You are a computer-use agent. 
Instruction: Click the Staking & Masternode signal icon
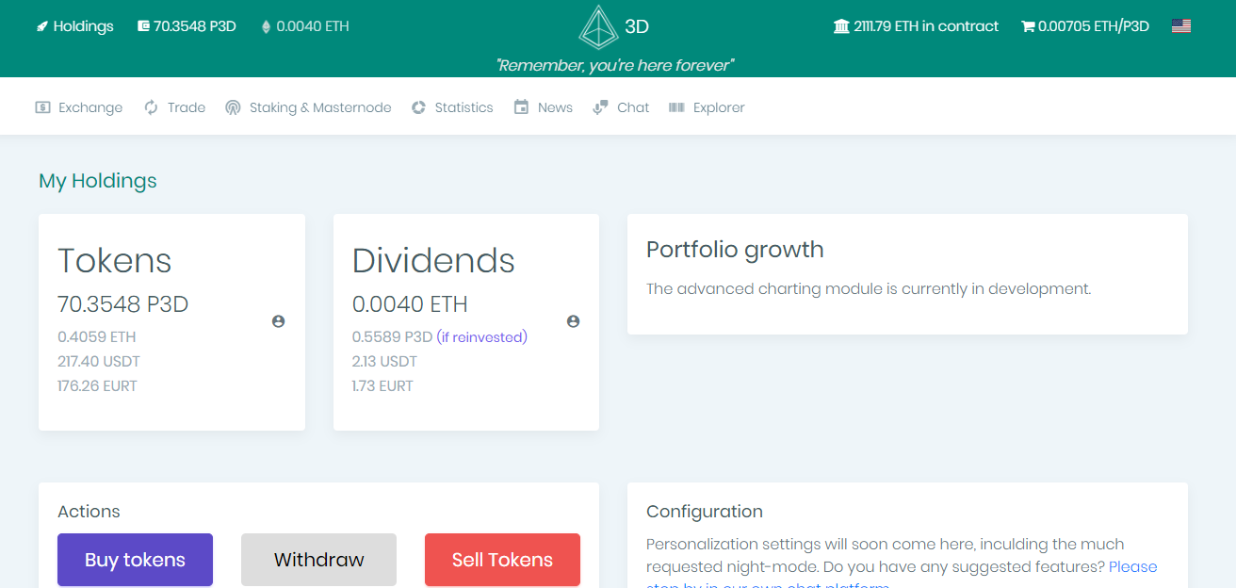coord(233,107)
